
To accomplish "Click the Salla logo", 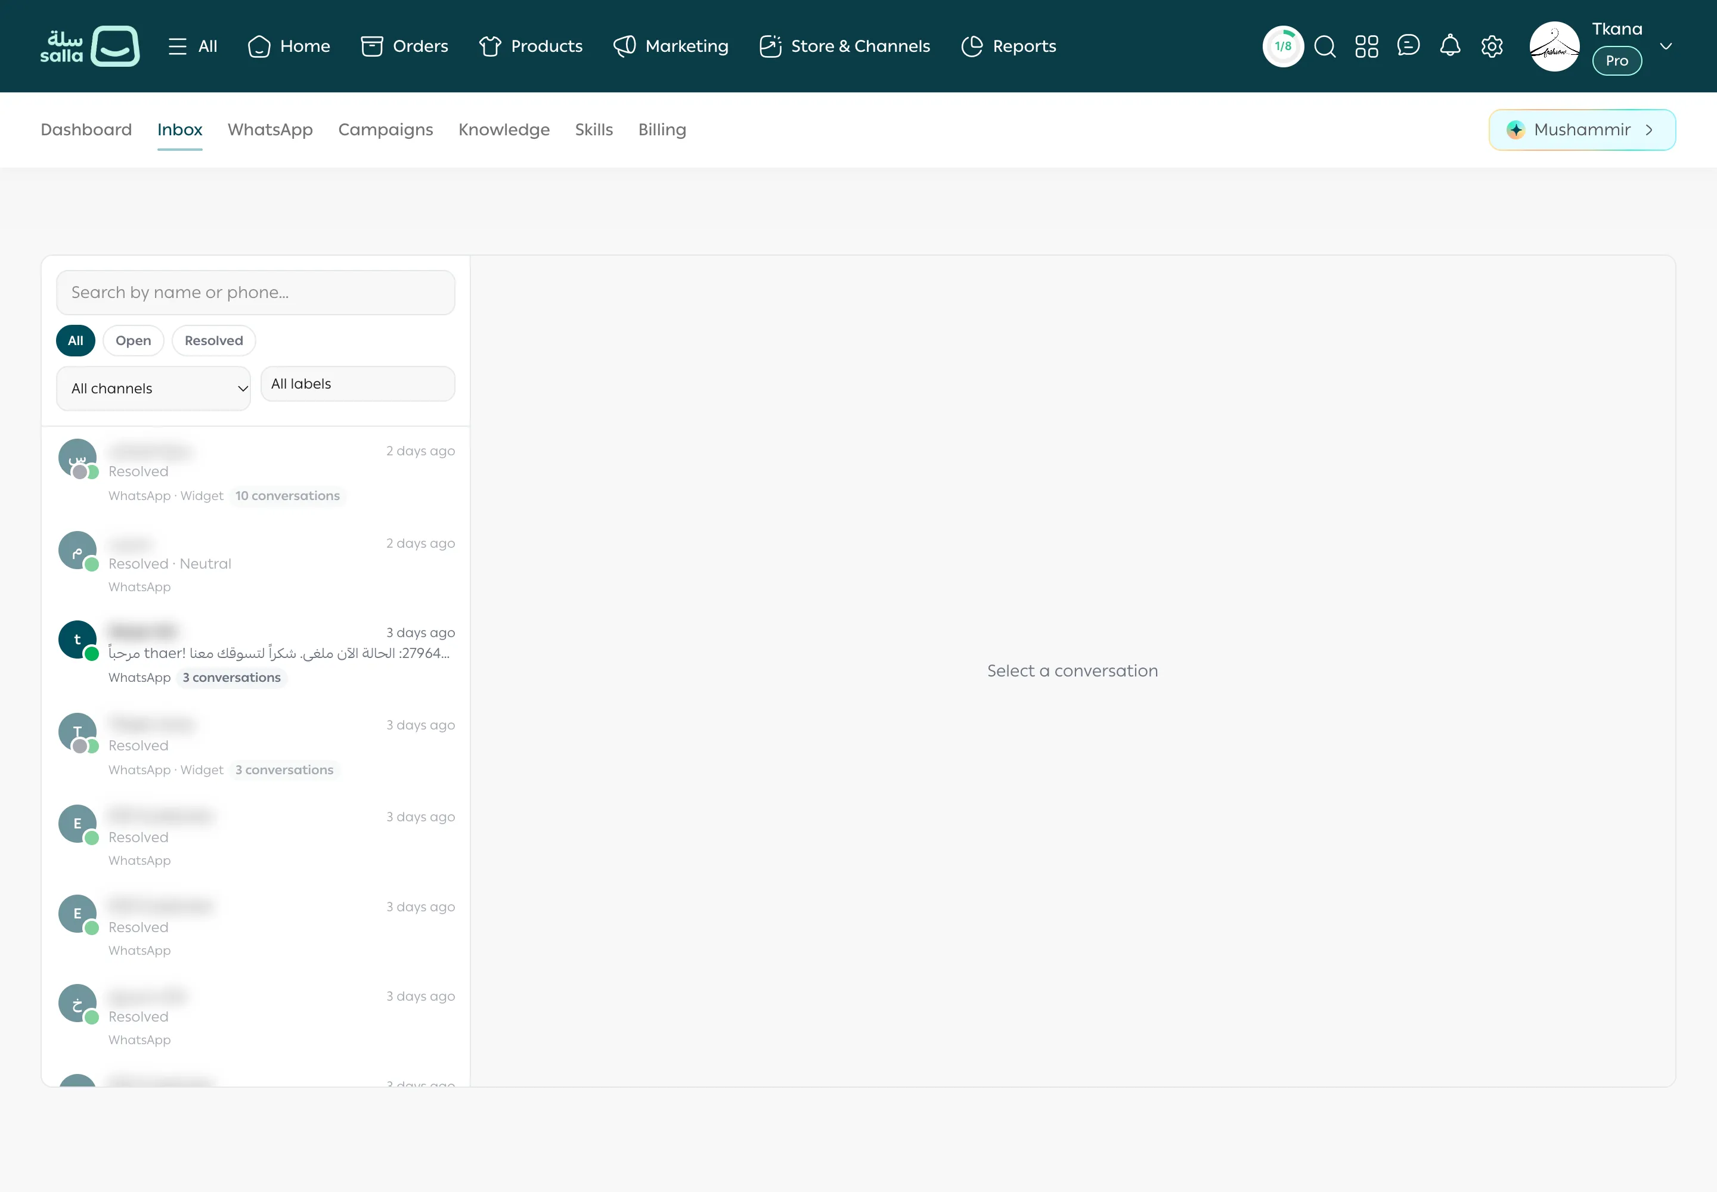I will [89, 46].
